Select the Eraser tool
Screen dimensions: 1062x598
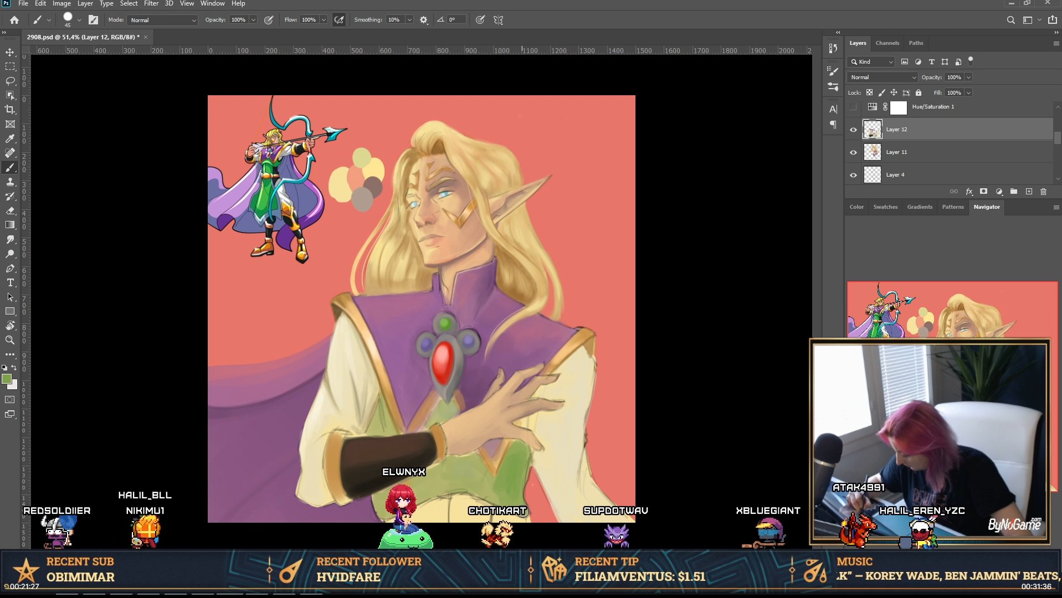[10, 210]
